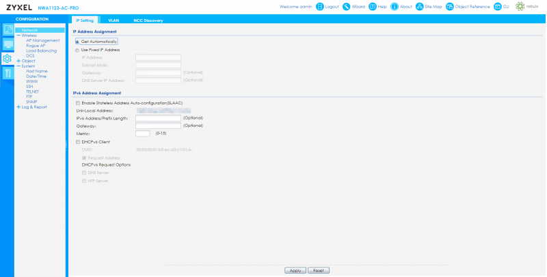547x277 pixels.
Task: Enable the DHCPv6 Client checkbox
Action: tap(78, 142)
